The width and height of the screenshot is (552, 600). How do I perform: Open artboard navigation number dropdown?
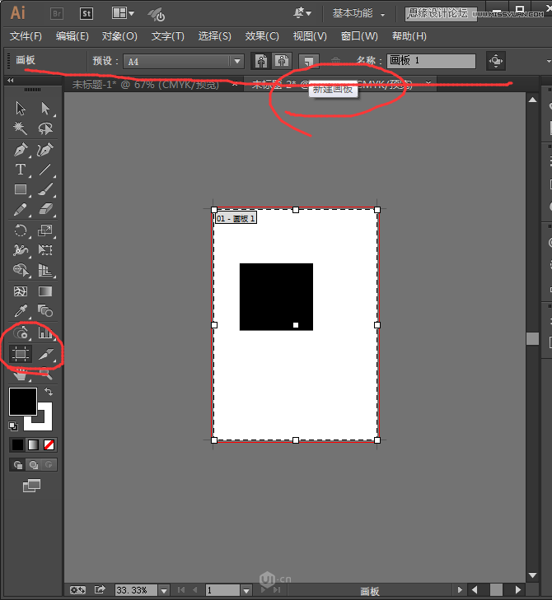point(246,590)
